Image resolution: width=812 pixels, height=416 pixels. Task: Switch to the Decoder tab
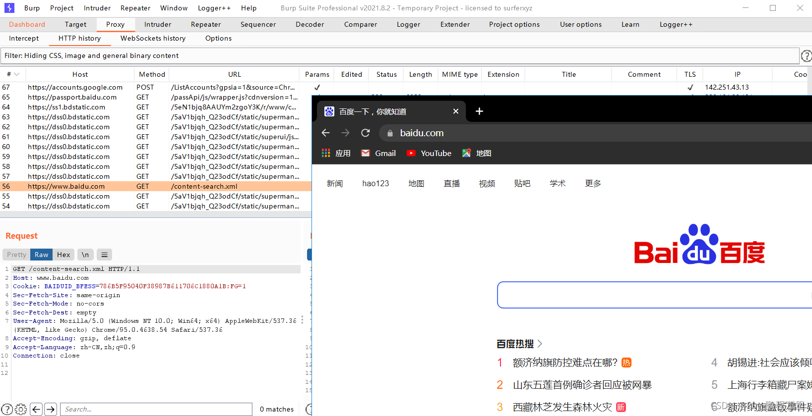click(x=310, y=24)
